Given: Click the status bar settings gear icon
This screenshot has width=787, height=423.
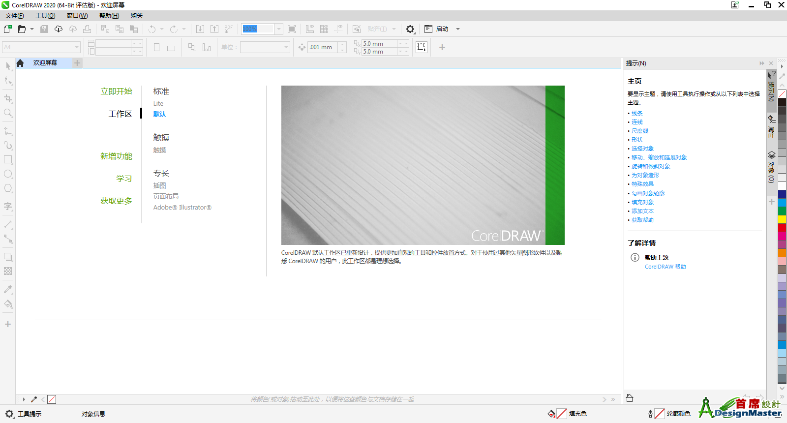Looking at the screenshot, I should [9, 414].
